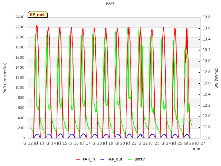This screenshot has width=221, height=166.
Task: Click the PAR_in legend entry
Action: [85, 159]
